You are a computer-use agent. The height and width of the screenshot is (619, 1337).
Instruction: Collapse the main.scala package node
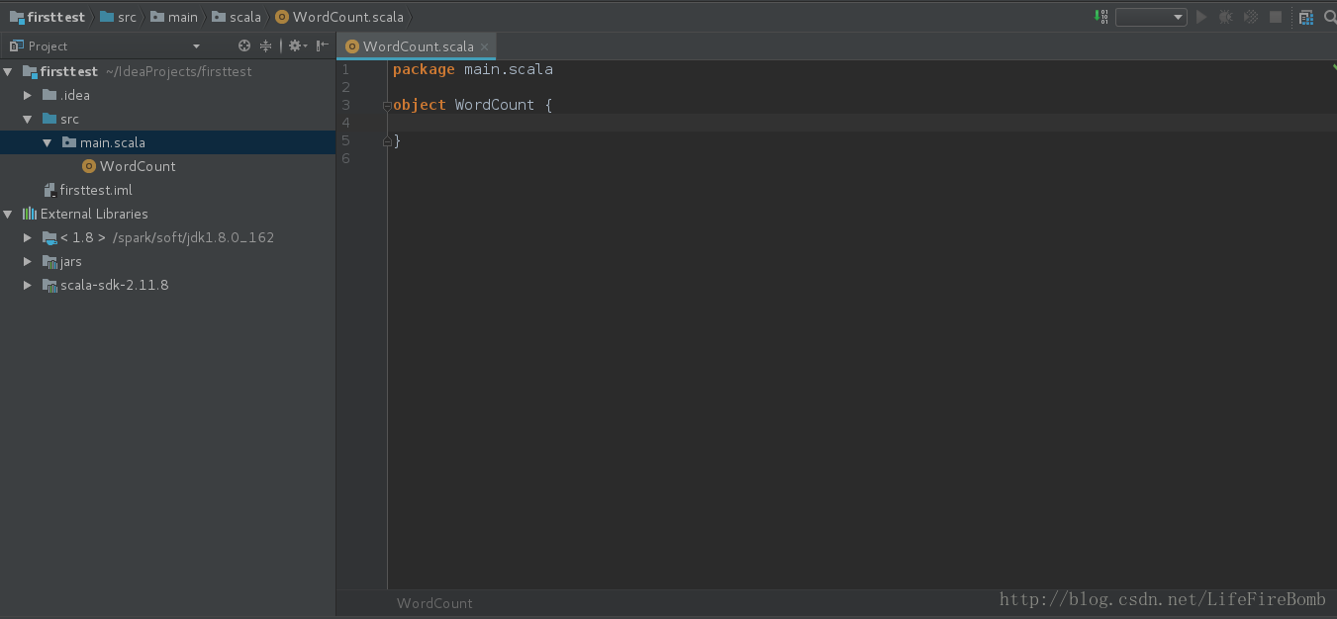[48, 142]
